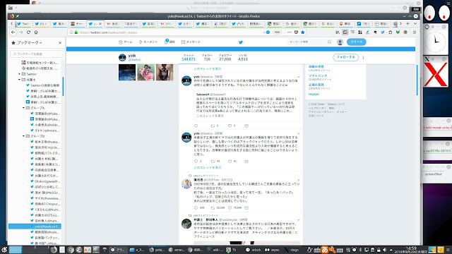The width and height of the screenshot is (452, 254).
Task: Close the active ystk tab
Action: (100, 23)
